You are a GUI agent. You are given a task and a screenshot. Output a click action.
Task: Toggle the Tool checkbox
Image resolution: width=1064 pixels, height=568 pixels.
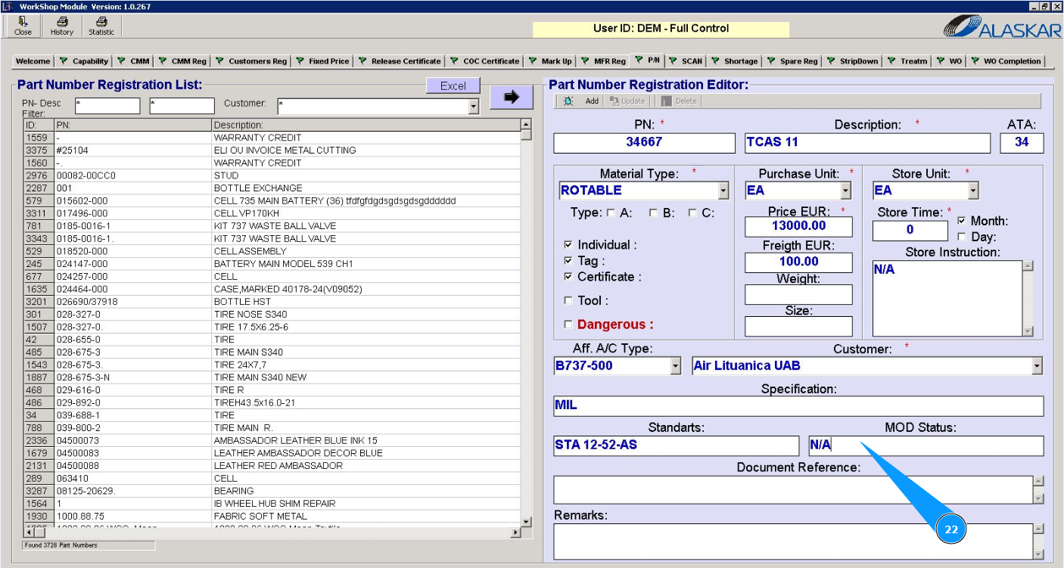568,301
